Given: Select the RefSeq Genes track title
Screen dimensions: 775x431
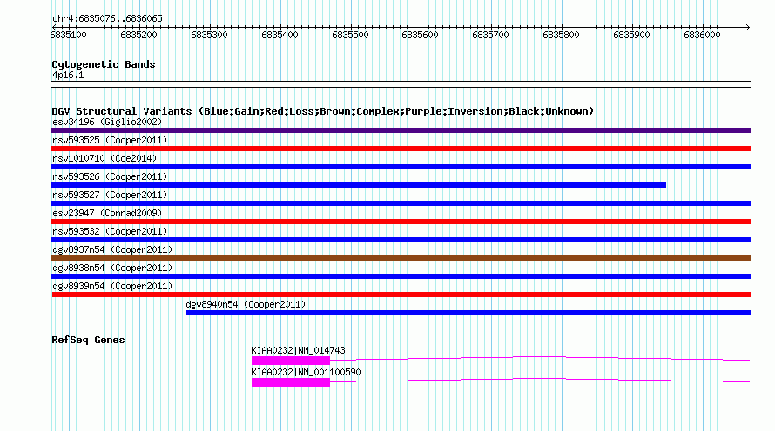Looking at the screenshot, I should [x=88, y=341].
